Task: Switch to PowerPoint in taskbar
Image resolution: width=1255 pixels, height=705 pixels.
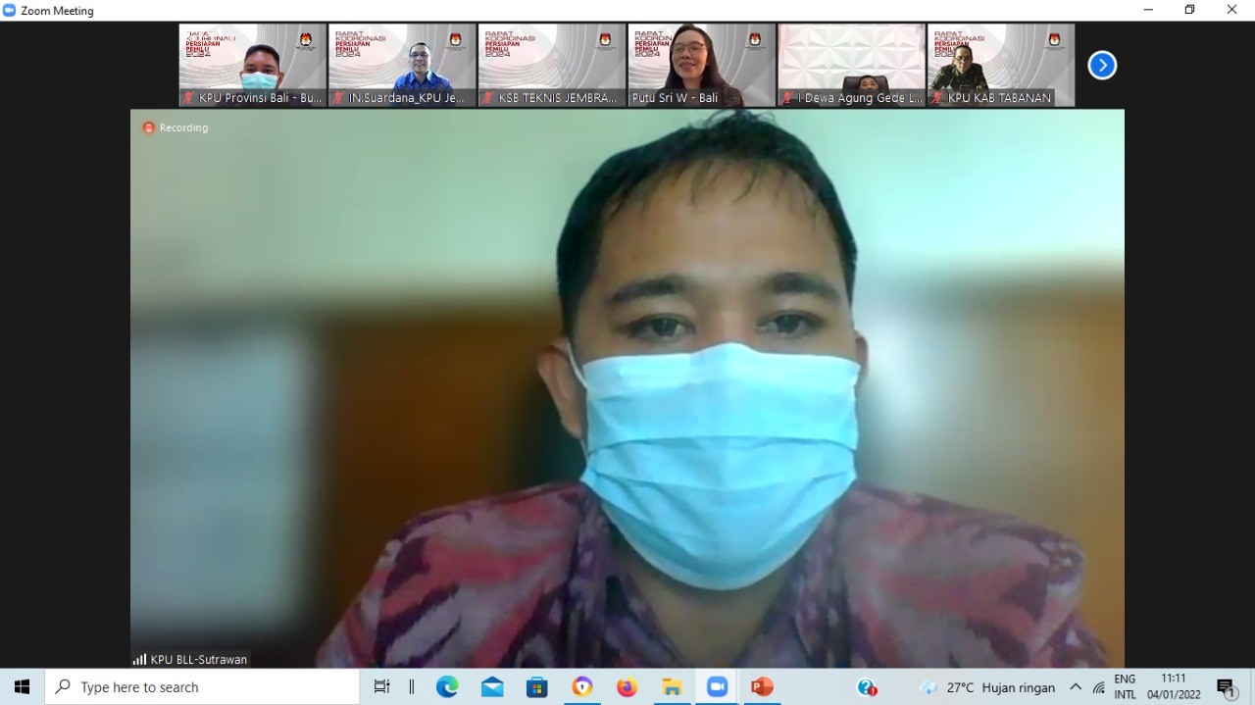Action: pos(762,687)
